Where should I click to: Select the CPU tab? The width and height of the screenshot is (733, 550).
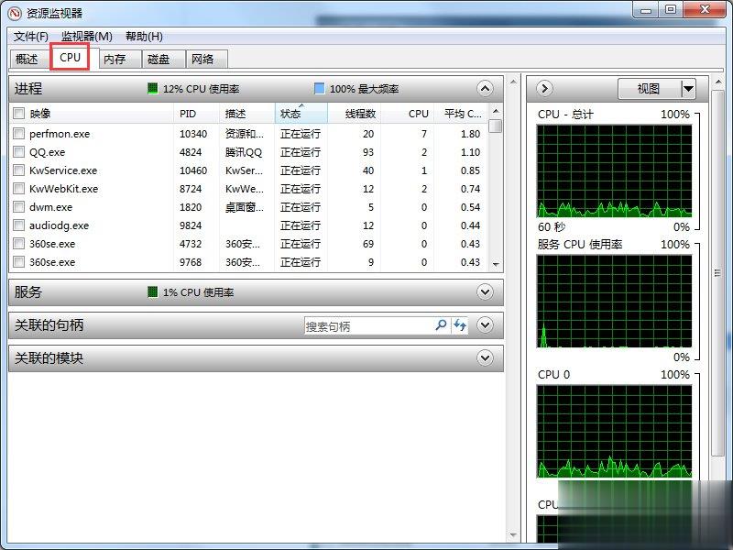coord(71,57)
